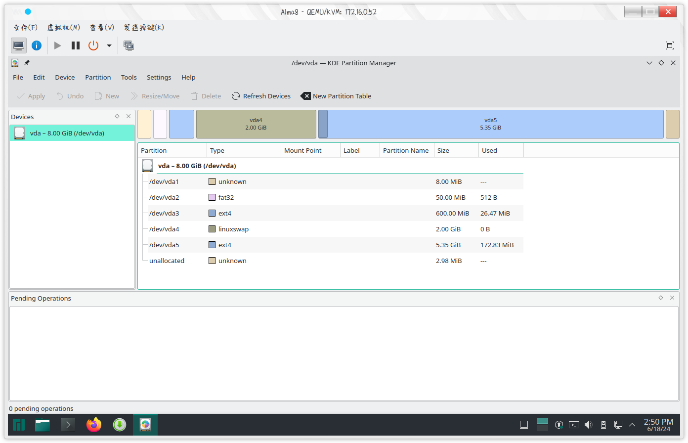The height and width of the screenshot is (443, 688).
Task: Open the Manjaro application launcher
Action: pos(19,425)
